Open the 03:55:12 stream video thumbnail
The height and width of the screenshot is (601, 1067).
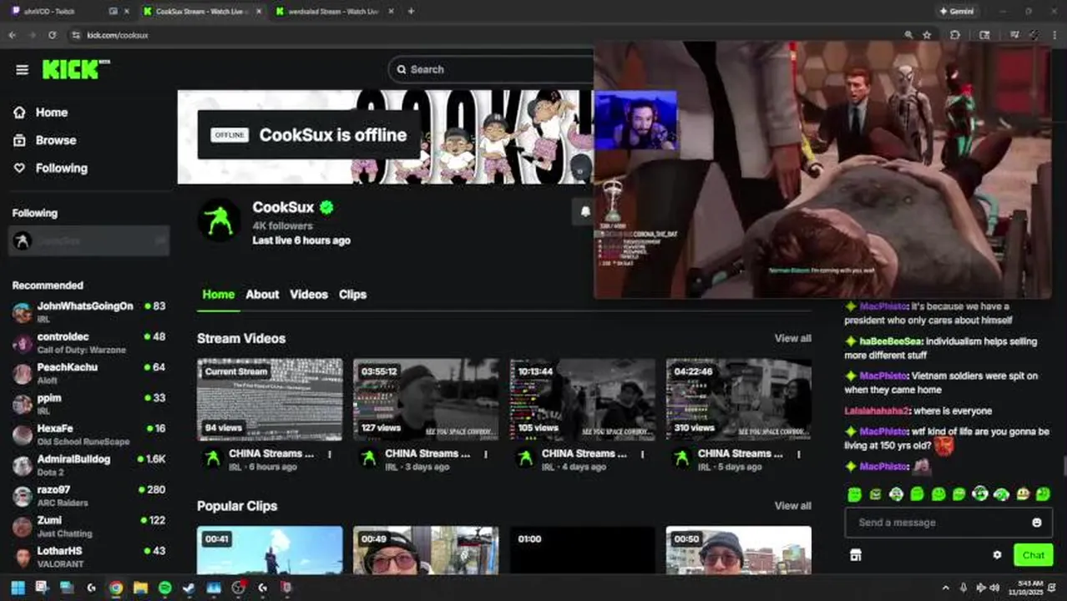pos(426,400)
